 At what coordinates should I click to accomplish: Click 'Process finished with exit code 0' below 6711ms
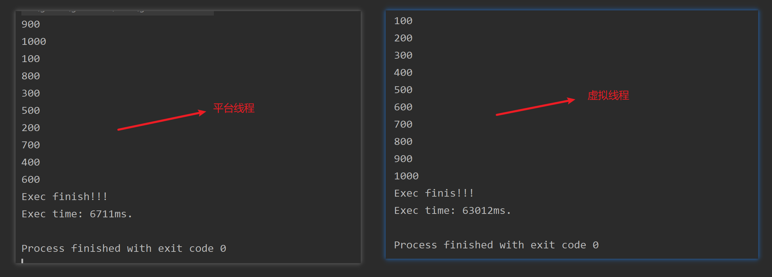click(x=124, y=249)
